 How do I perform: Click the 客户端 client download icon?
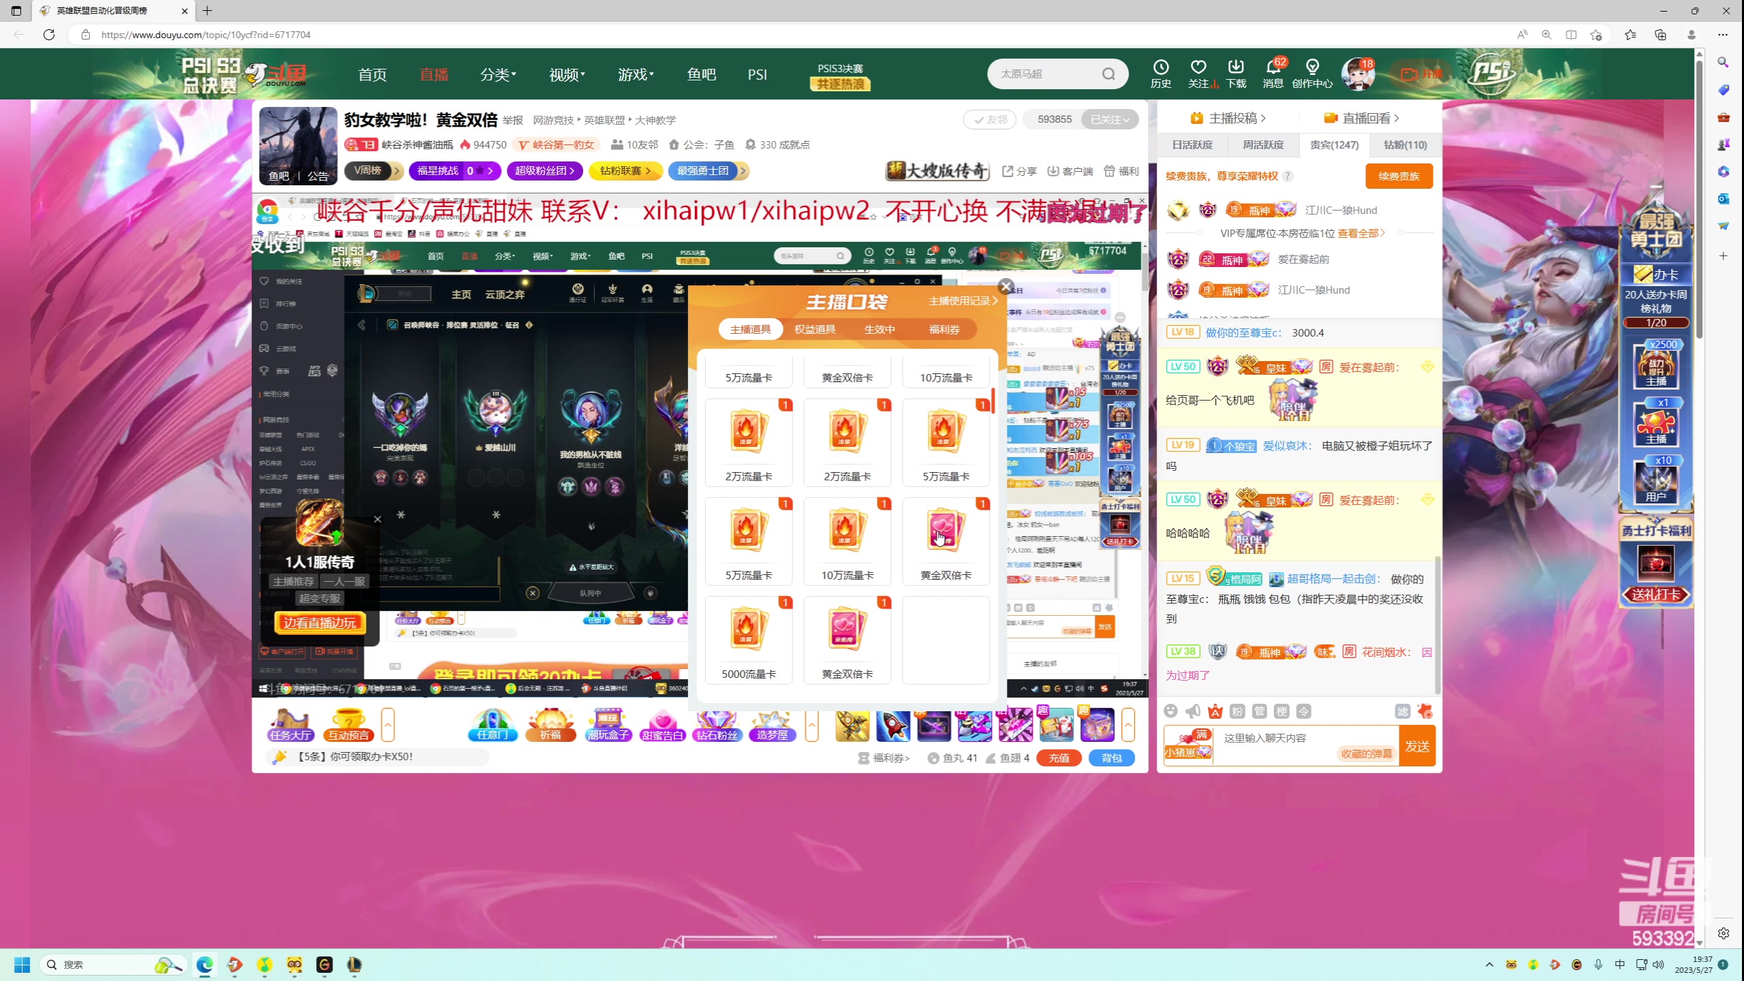1070,171
